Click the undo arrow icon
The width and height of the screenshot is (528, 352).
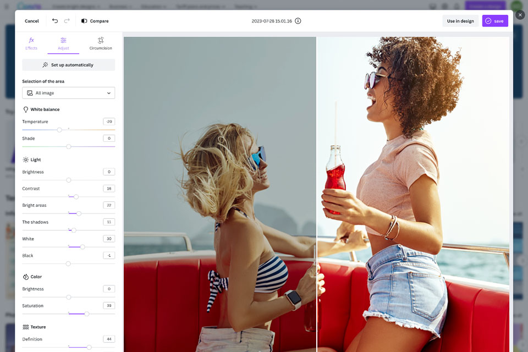55,21
